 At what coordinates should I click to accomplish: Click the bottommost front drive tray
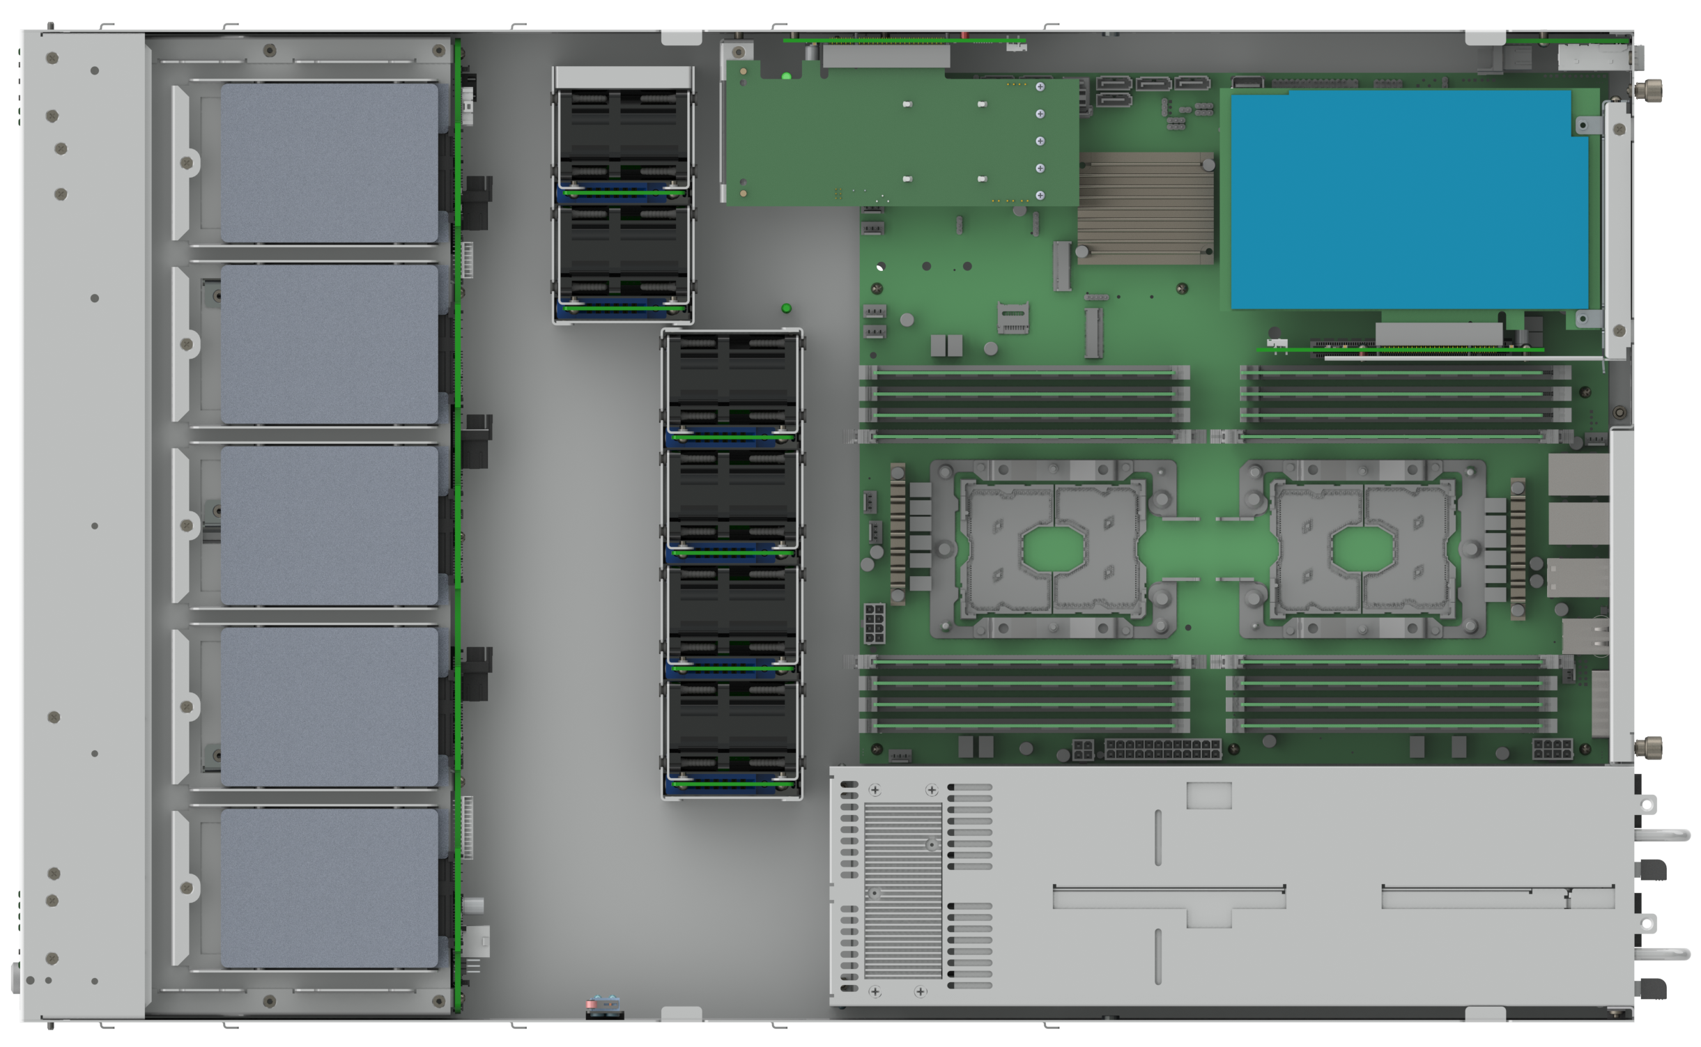point(329,887)
